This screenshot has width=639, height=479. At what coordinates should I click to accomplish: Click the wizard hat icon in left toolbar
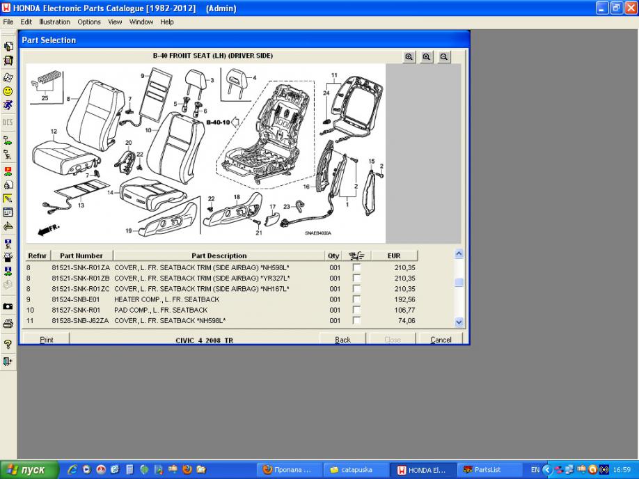coord(8,257)
